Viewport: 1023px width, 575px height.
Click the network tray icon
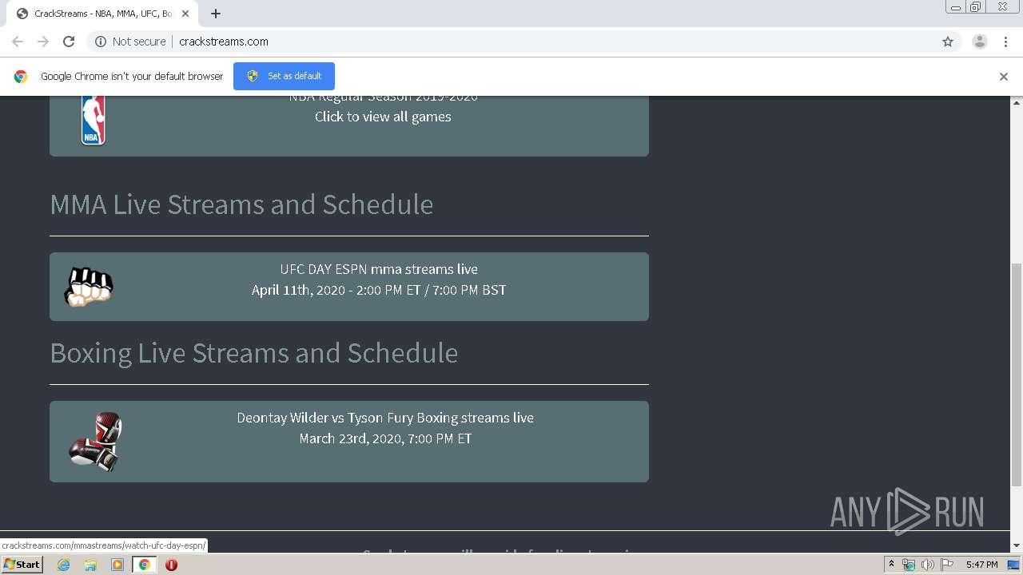pos(909,565)
